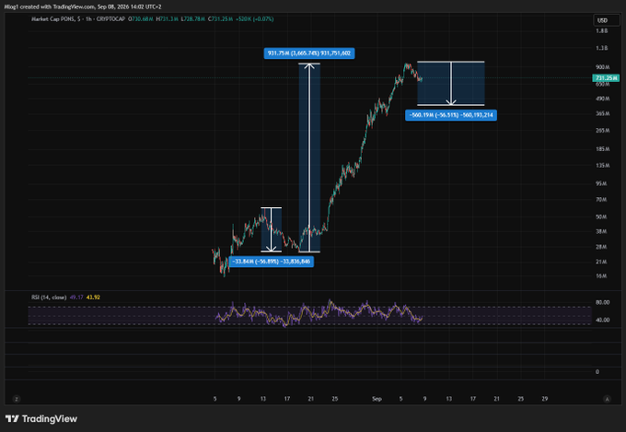Screen dimensions: 626x432
Task: Toggle the A auto-scale button
Action: 607,399
